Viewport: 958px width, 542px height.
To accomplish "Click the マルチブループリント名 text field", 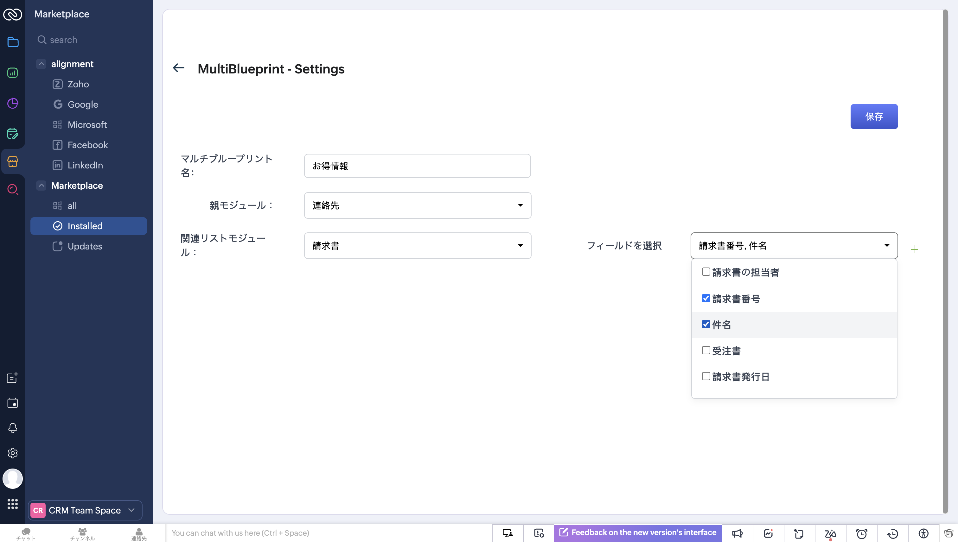I will [x=417, y=166].
